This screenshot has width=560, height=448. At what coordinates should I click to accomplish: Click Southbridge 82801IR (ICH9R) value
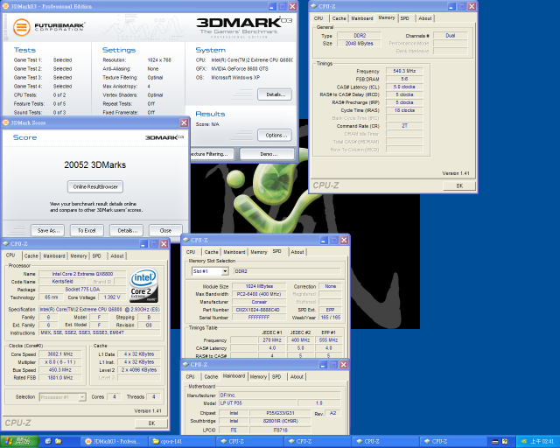tap(280, 421)
